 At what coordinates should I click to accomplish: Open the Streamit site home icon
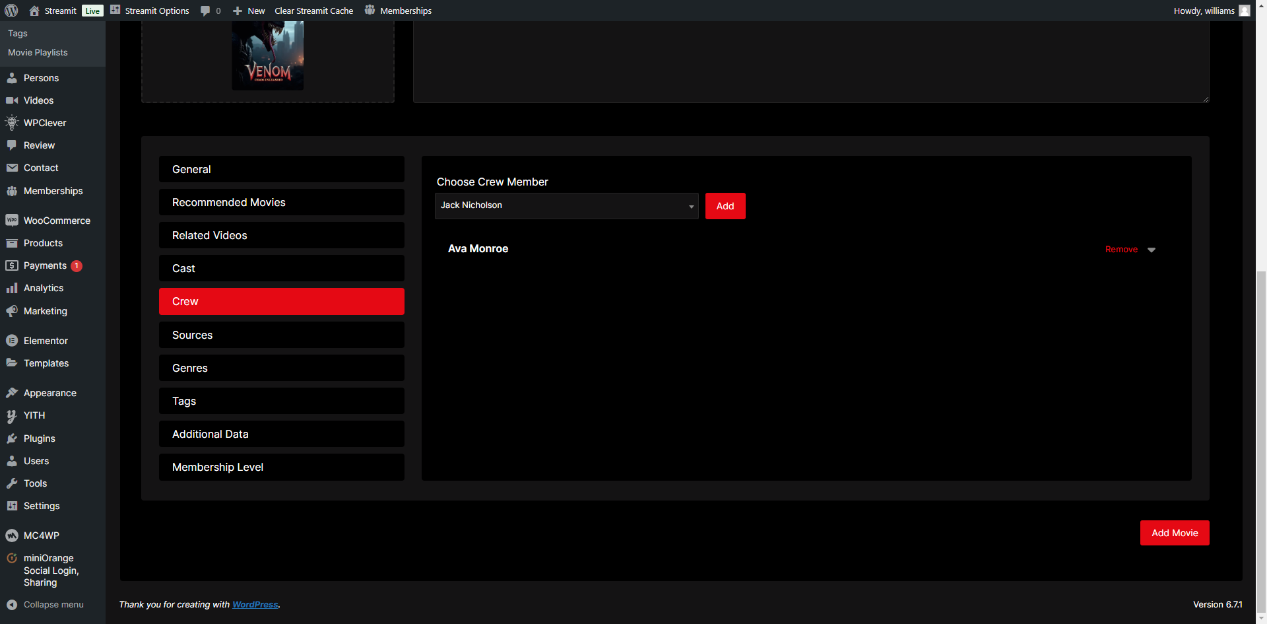tap(34, 11)
